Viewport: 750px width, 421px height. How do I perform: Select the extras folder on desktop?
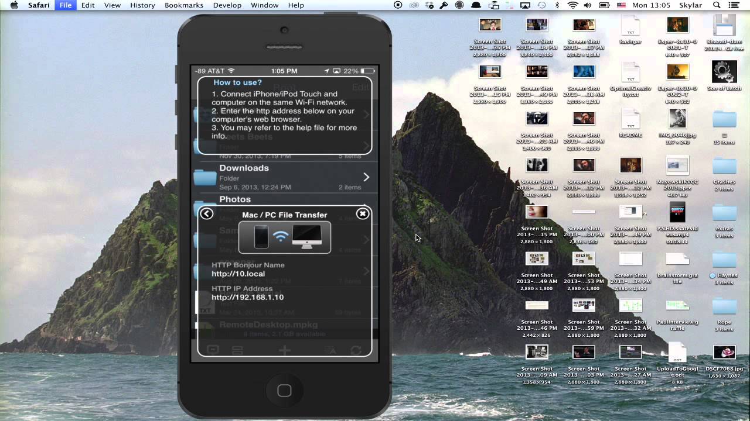click(724, 212)
